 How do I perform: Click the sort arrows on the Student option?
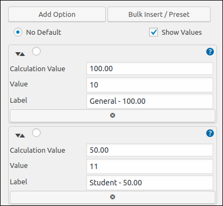[20, 135]
